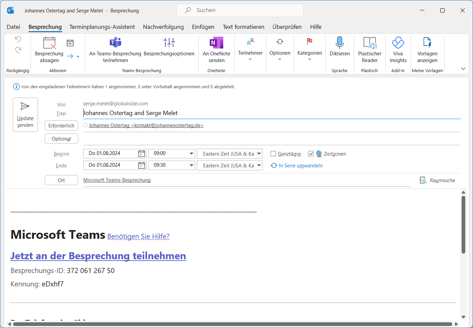Join via An Teams-Besprechung teilnehmen icon

(x=115, y=43)
